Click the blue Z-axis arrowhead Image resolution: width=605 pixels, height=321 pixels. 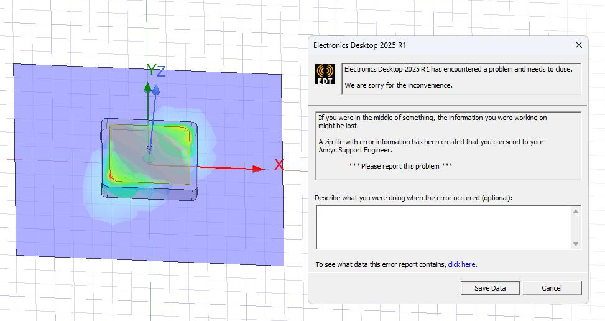156,90
